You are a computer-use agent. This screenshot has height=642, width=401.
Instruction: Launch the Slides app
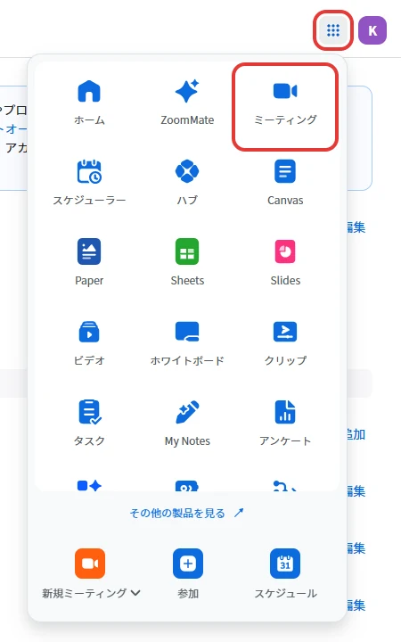pos(285,263)
